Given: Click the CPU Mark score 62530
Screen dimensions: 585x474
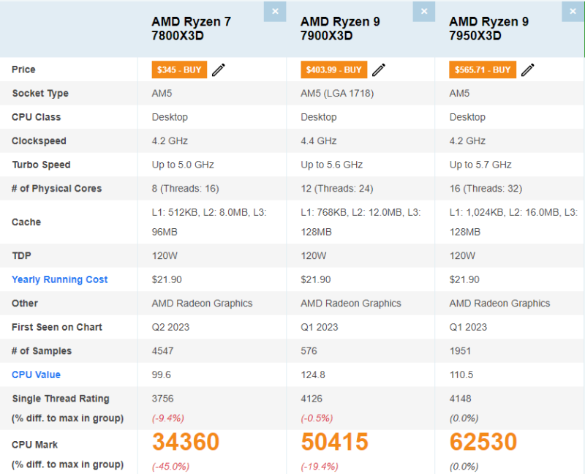Looking at the screenshot, I should coord(482,442).
